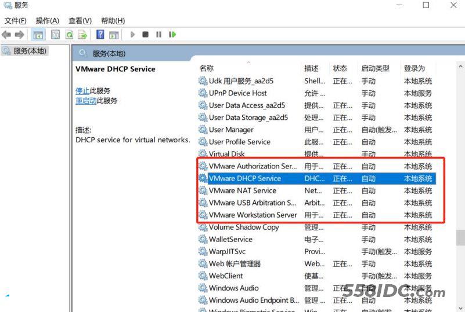Select the WalletService row
The image size is (465, 312).
[x=316, y=239]
